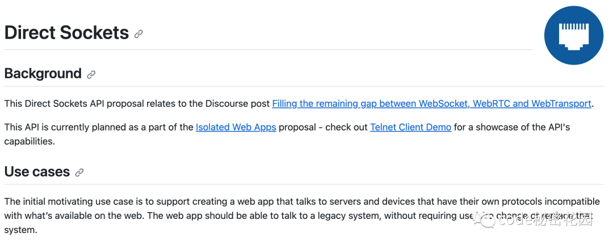Click the word "capabilities." under Background

tap(30, 141)
